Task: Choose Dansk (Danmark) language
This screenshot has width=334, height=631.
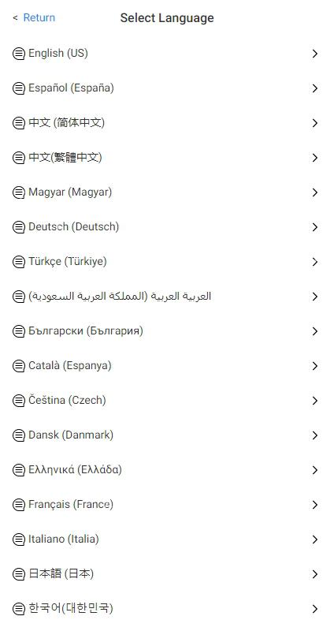Action: point(167,435)
